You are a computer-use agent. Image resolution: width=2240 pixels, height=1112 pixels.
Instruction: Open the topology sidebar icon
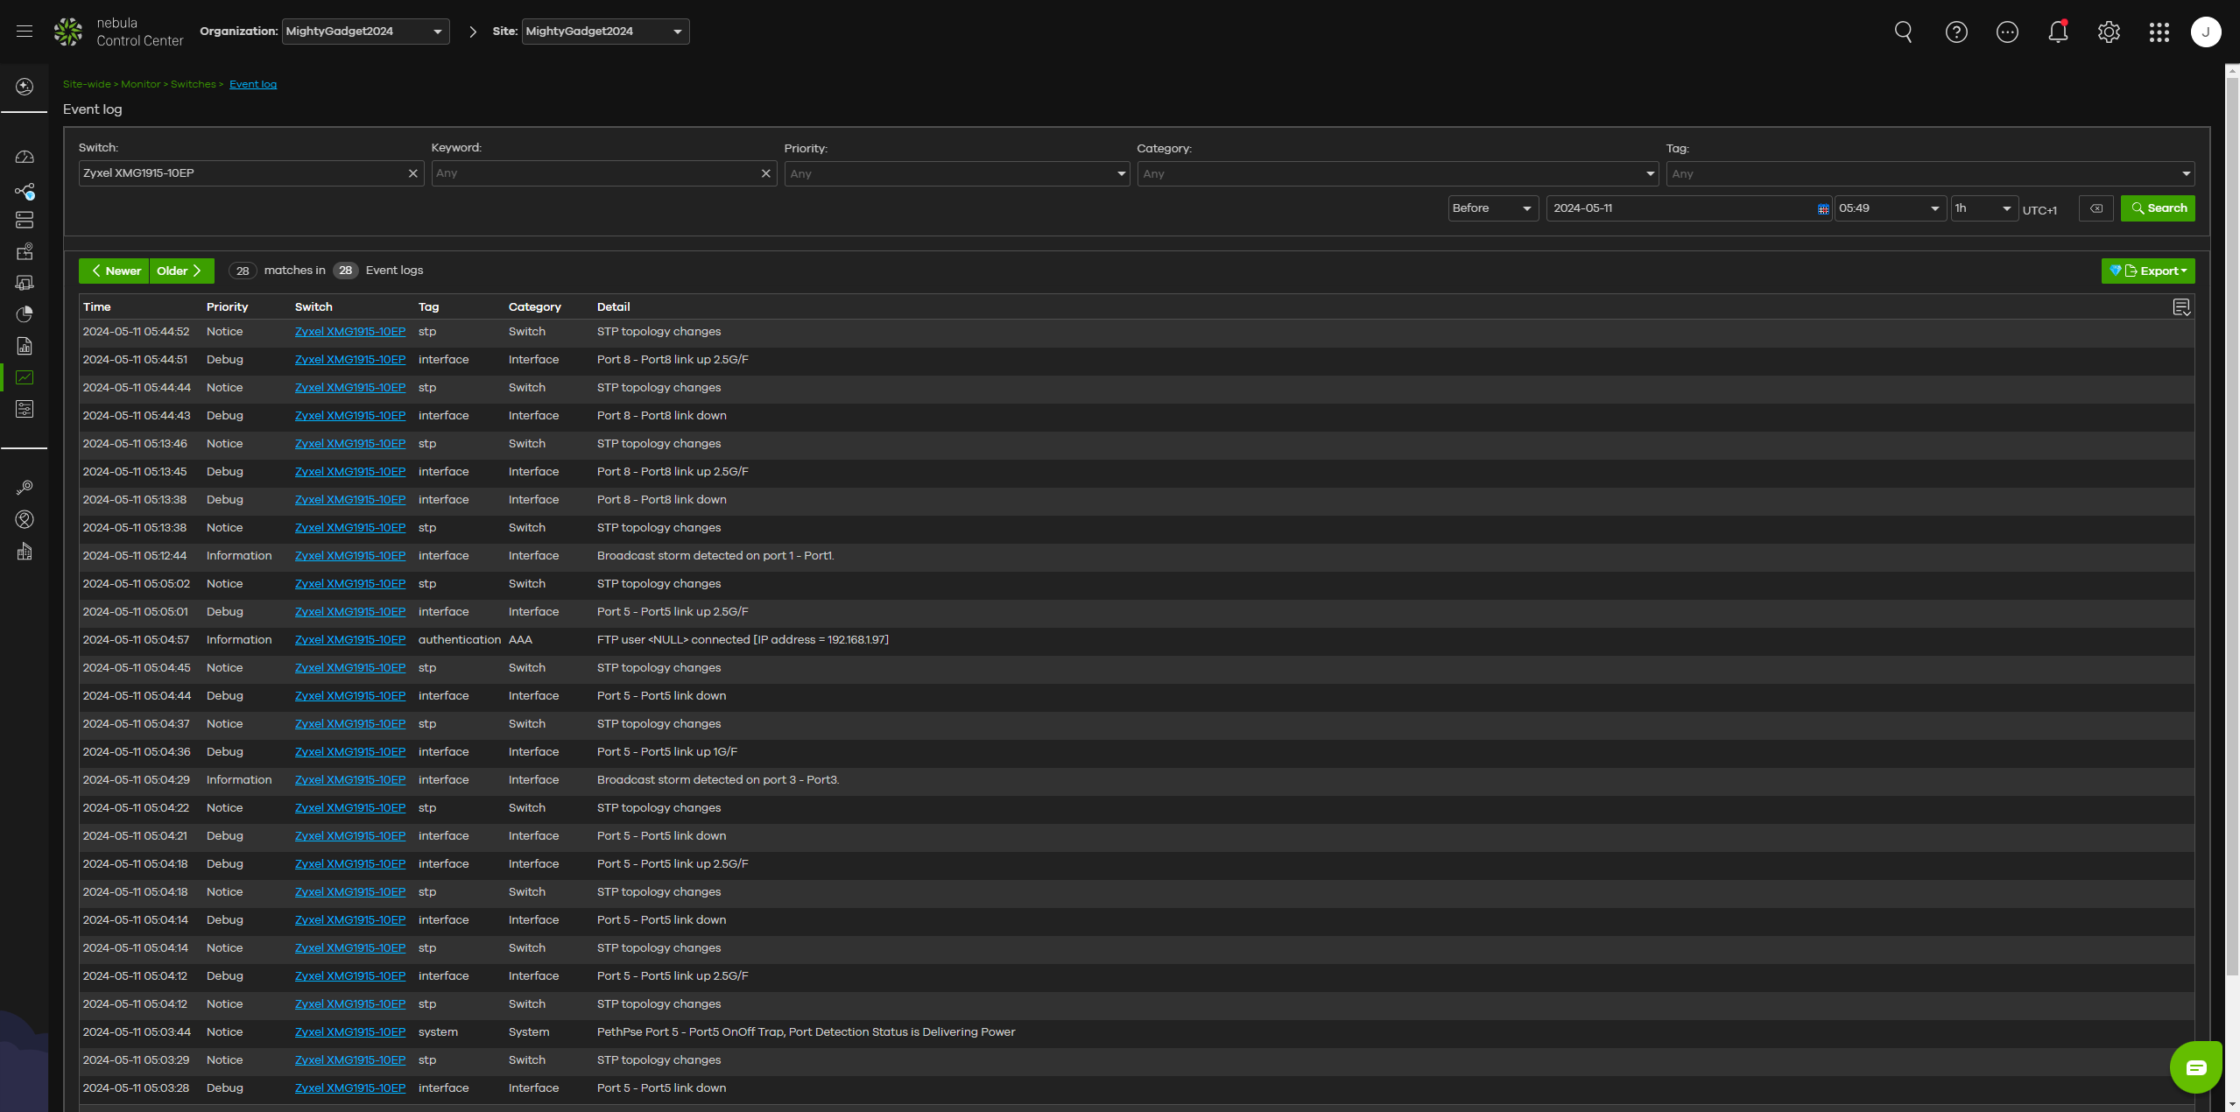[x=25, y=191]
